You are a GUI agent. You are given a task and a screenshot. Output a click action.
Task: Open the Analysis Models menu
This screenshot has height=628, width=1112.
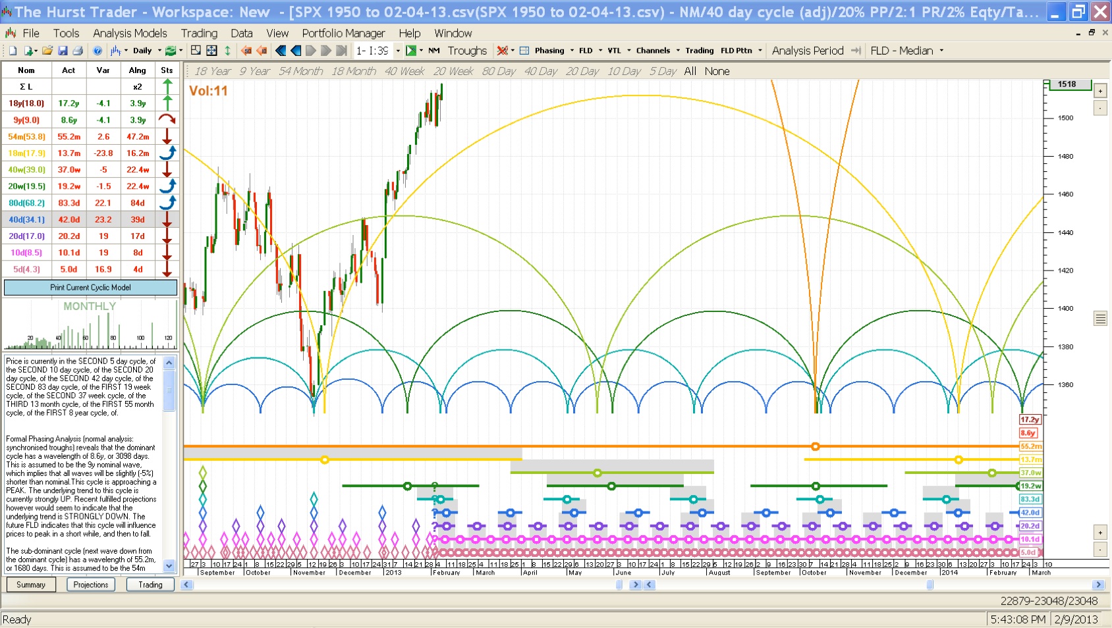click(130, 33)
